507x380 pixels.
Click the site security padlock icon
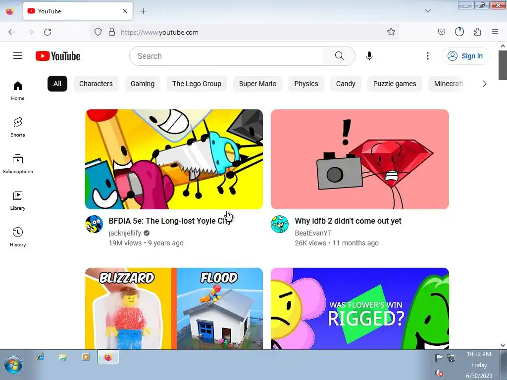point(112,32)
